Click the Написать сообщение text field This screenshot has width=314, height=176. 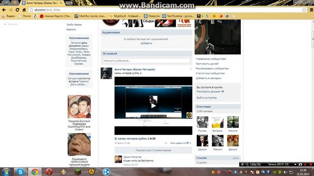146,61
